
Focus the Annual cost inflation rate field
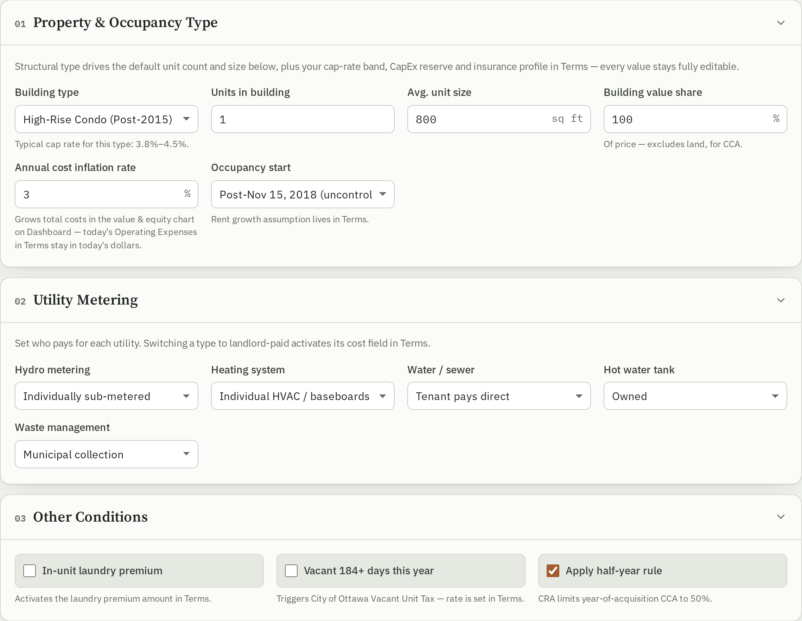[107, 194]
